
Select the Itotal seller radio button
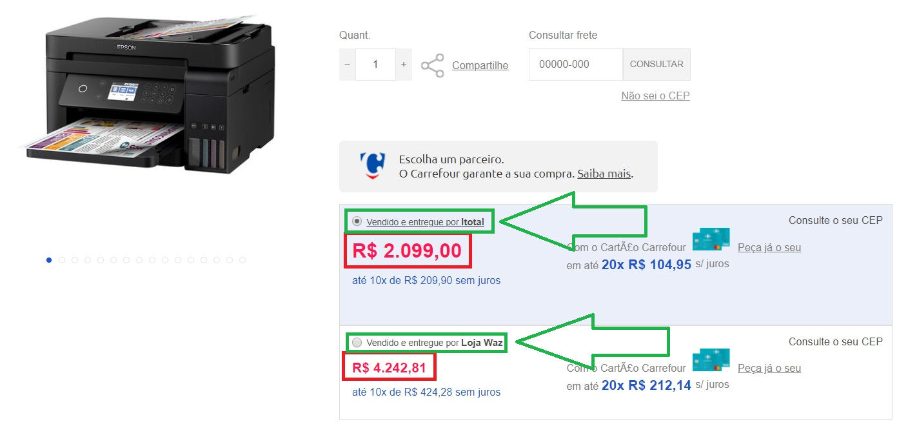(x=357, y=221)
